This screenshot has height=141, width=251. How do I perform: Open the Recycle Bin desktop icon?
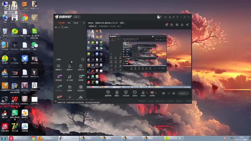[5, 33]
